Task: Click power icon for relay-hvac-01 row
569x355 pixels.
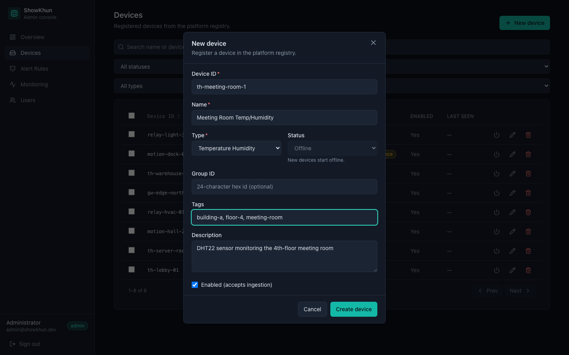Action: coord(497,212)
